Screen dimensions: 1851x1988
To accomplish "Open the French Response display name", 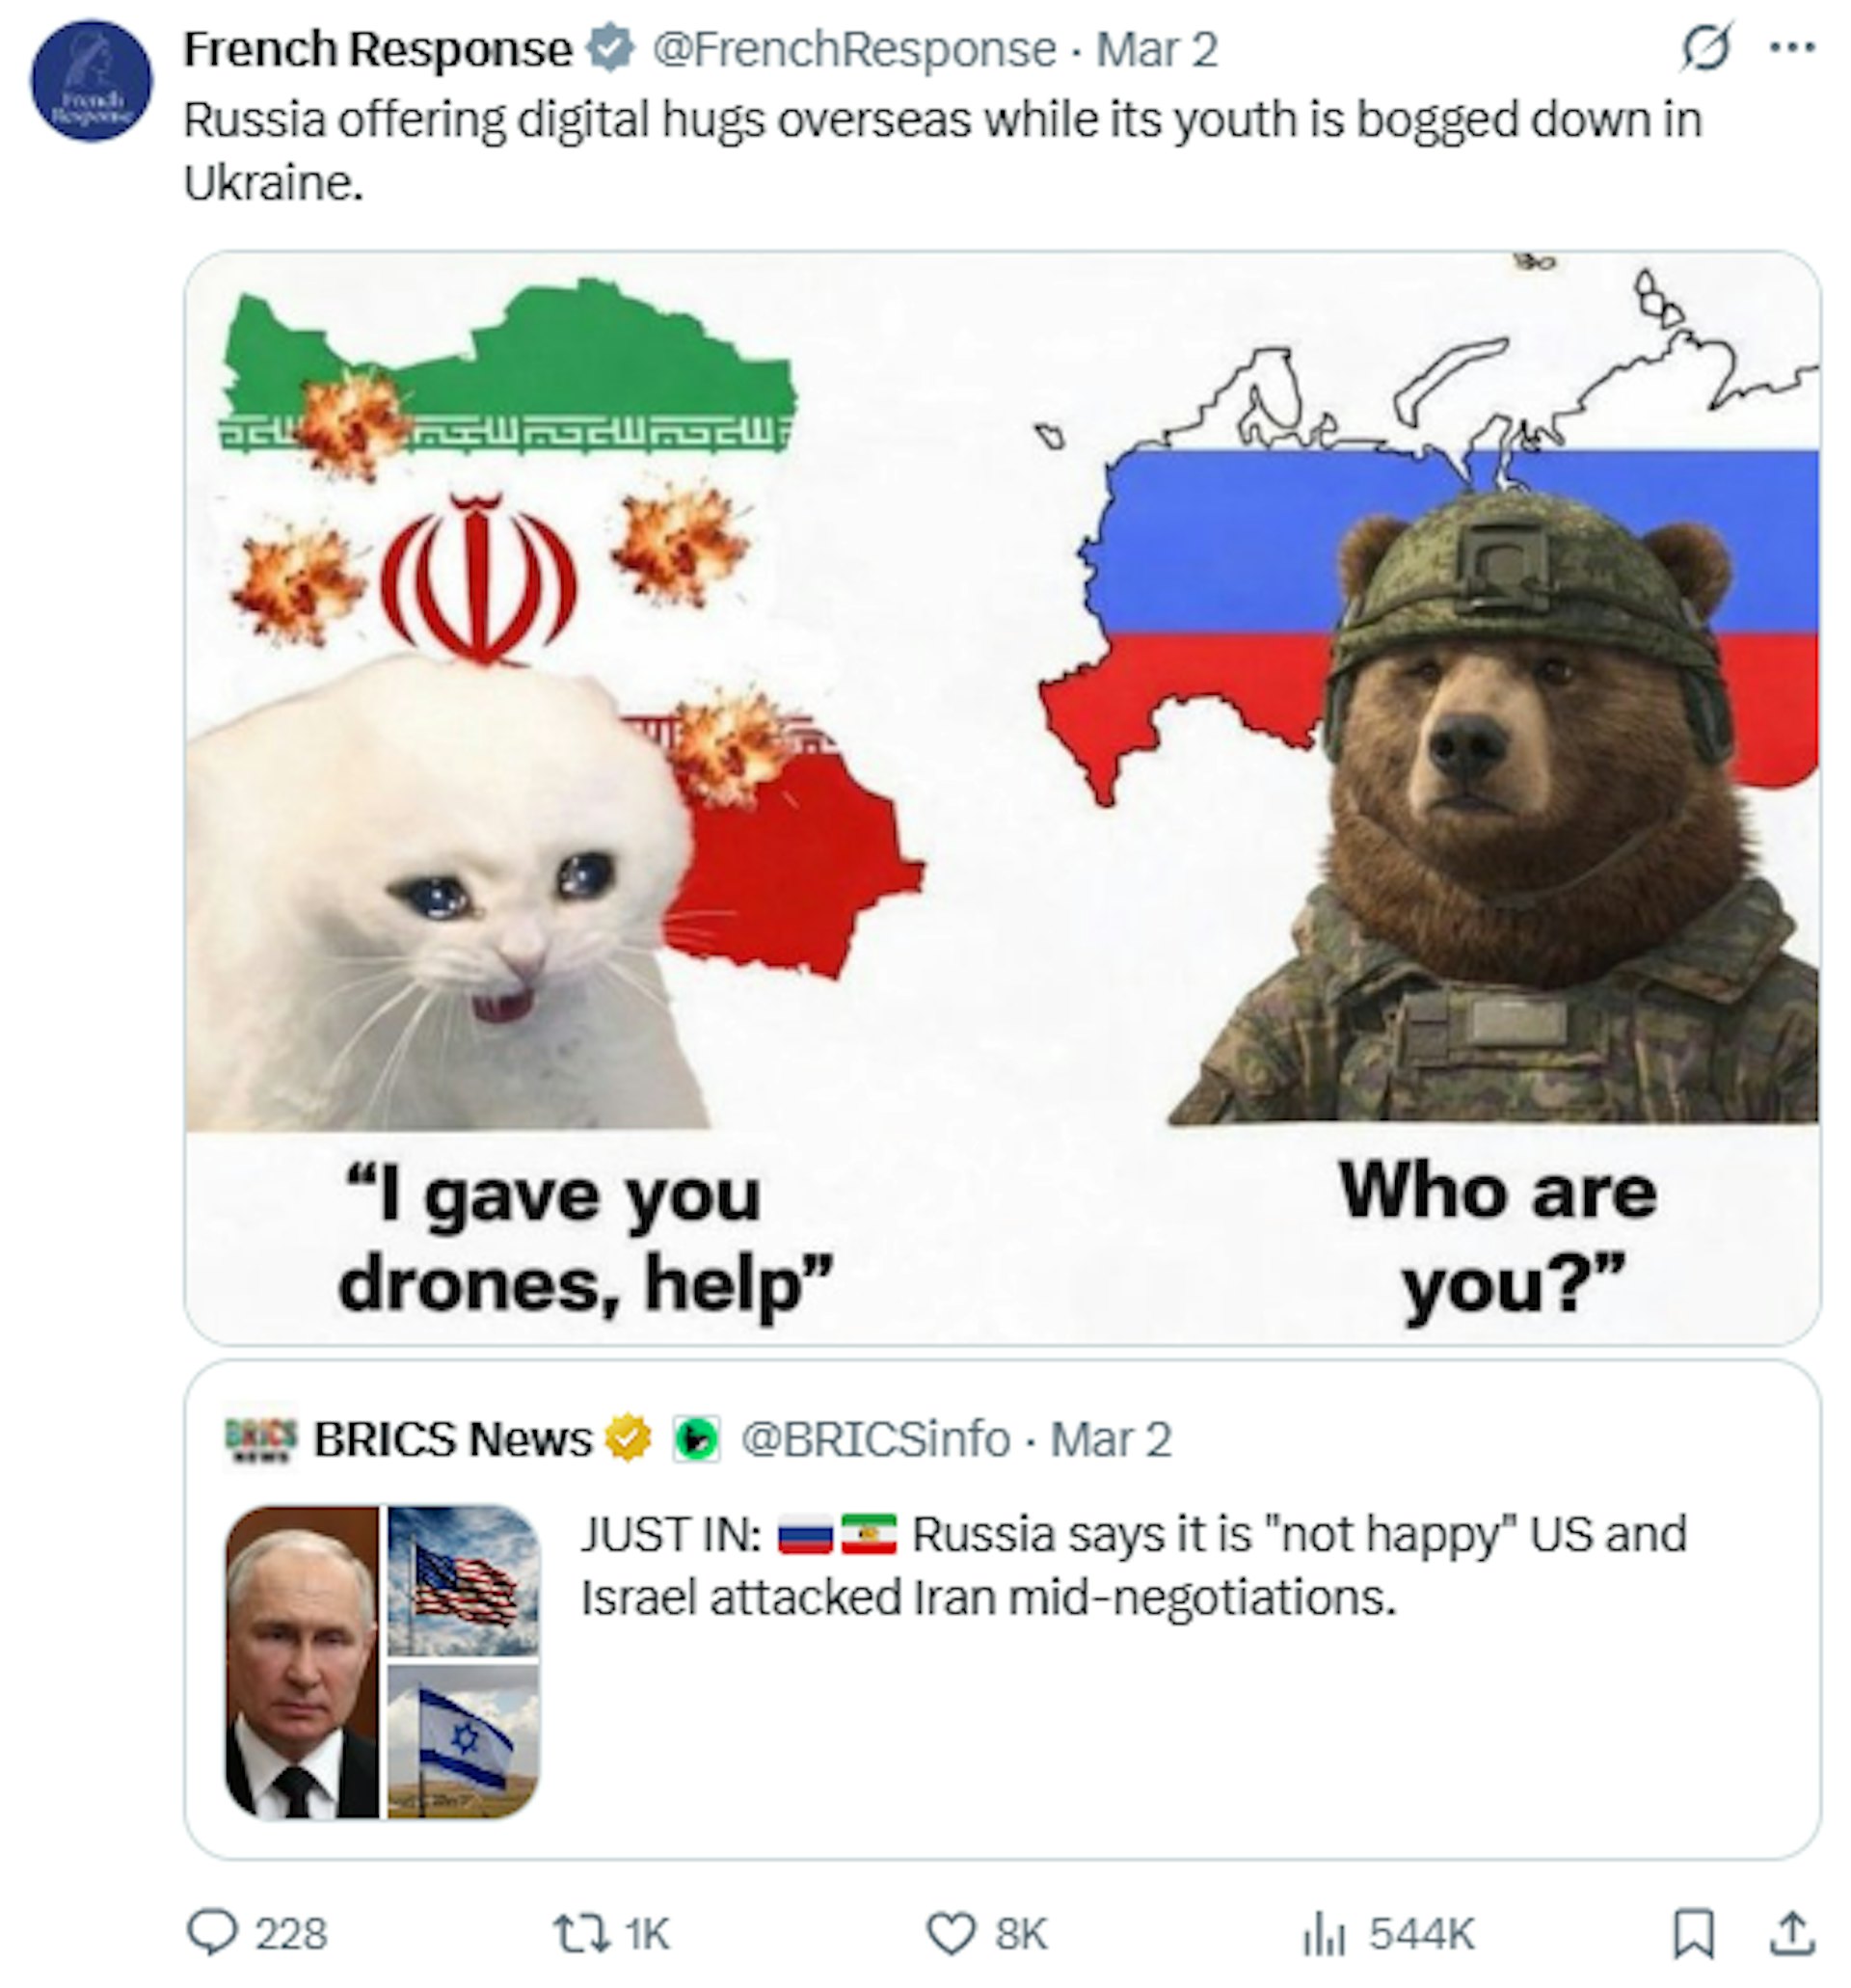I will click(377, 49).
